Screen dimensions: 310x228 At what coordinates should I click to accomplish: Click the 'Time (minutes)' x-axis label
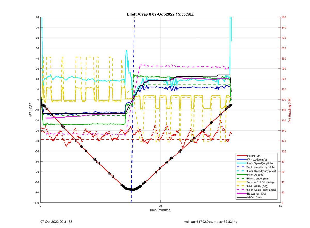point(160,210)
